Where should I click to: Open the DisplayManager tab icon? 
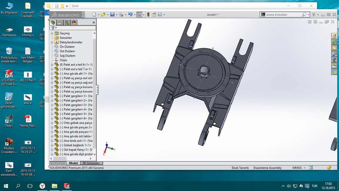click(73, 22)
